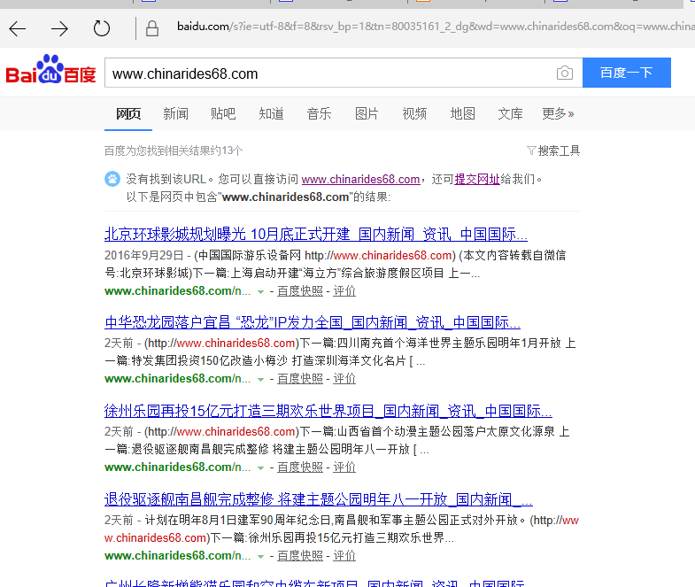Open result 退役驱逐舰南昌舰完成整修
This screenshot has width=695, height=587.
(318, 499)
